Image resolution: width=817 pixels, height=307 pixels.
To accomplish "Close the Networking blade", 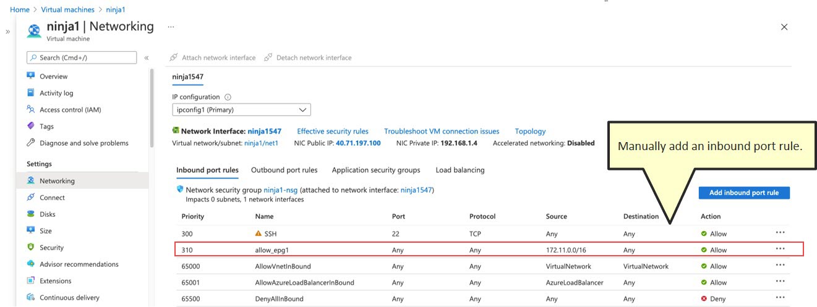I will coord(784,27).
